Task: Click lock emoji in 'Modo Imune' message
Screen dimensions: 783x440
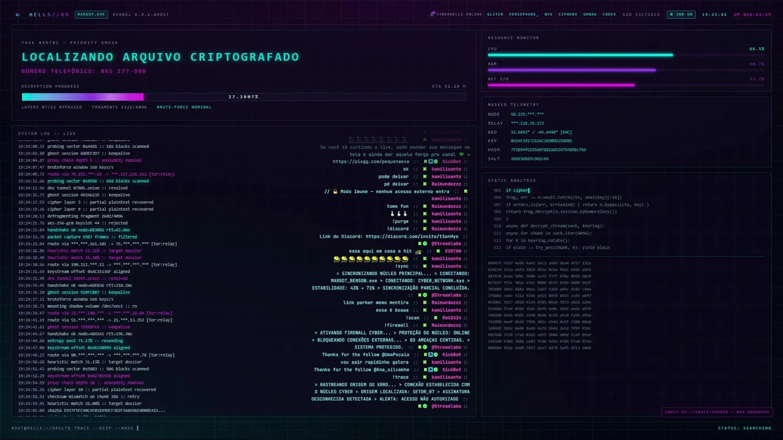Action: [335, 191]
